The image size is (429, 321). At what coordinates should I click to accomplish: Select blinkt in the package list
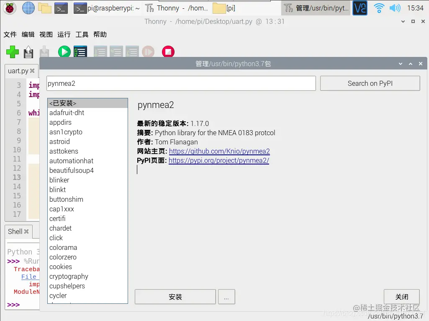coord(87,190)
